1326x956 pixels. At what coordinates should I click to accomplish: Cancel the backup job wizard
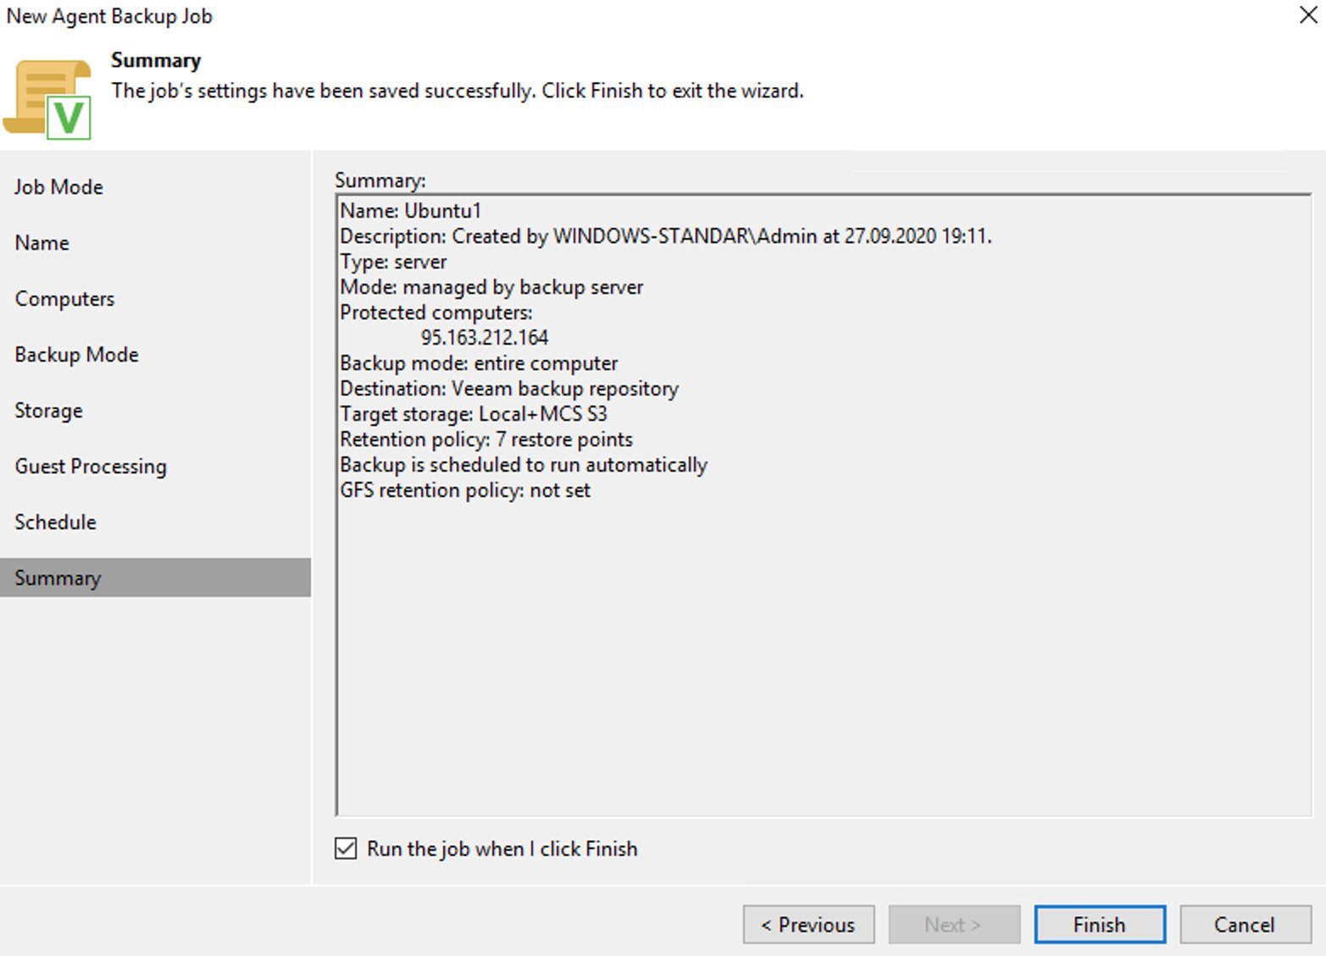click(1246, 925)
